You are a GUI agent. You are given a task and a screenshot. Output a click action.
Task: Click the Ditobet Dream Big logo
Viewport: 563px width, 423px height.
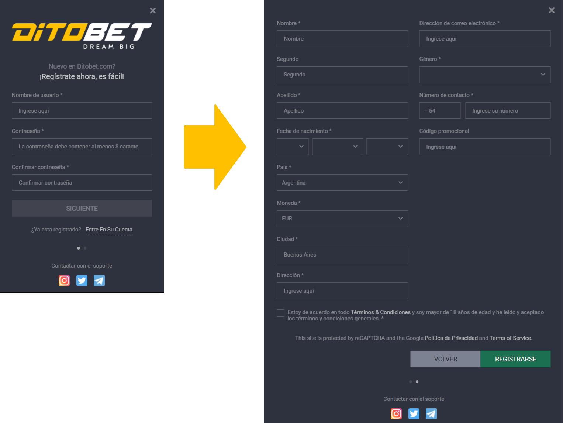tap(82, 36)
